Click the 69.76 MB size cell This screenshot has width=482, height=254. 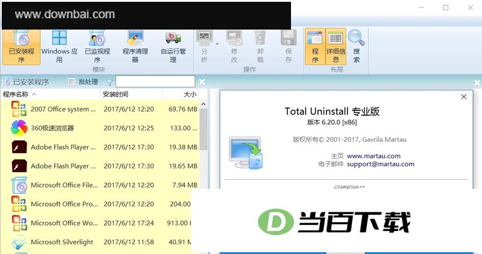click(x=183, y=109)
